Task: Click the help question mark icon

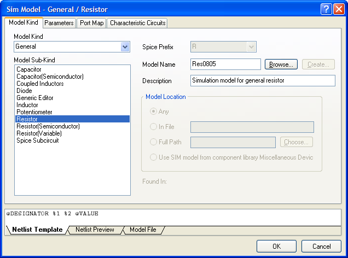Action: pos(327,9)
